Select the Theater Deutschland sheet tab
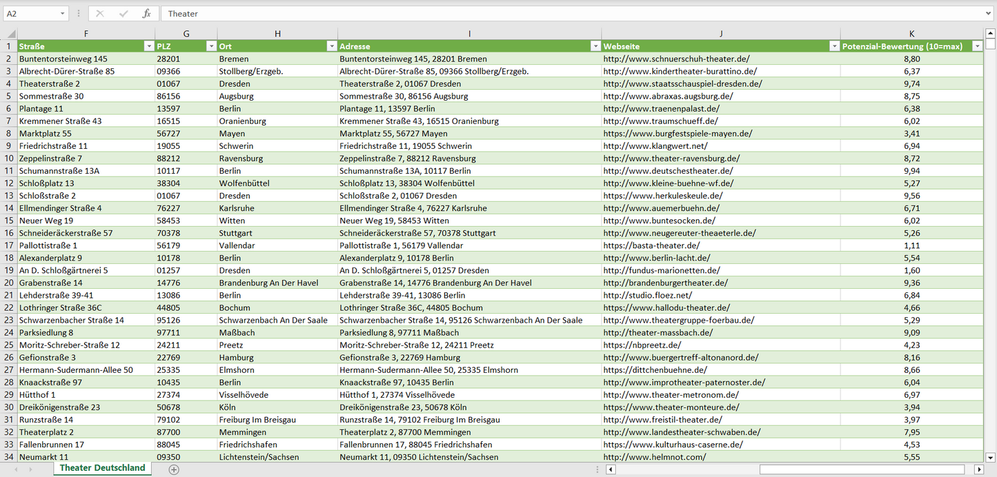Viewport: 997px width, 477px height. click(x=102, y=468)
